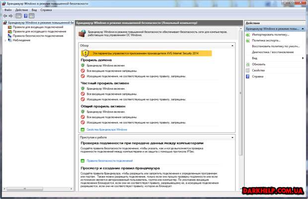
Task: Click the center pane scroll-up arrow
Action: pyautogui.click(x=241, y=29)
